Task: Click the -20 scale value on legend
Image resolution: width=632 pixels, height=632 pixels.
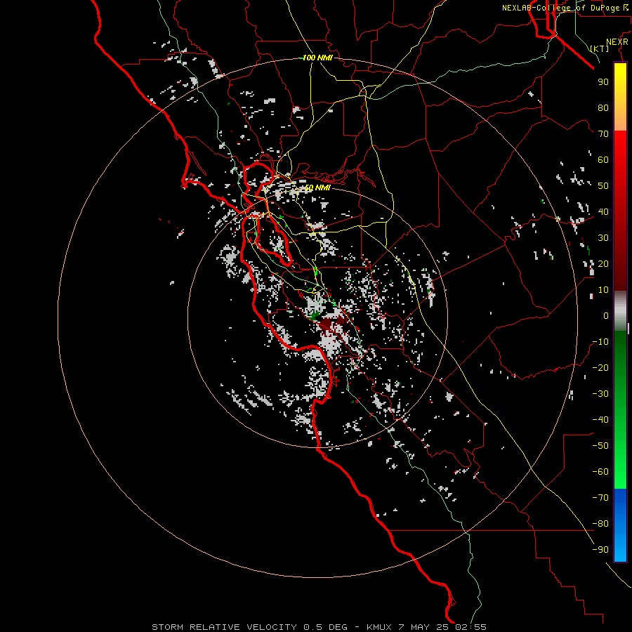Action: click(x=600, y=367)
